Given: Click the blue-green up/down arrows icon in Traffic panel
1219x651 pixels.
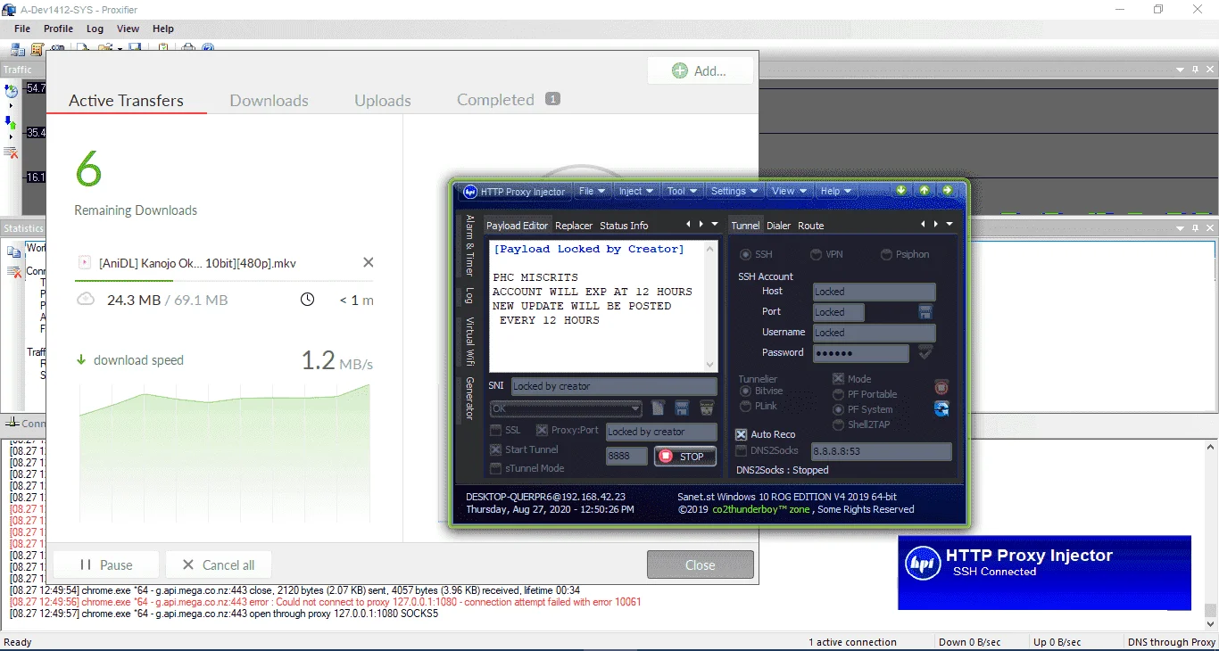Looking at the screenshot, I should [11, 122].
